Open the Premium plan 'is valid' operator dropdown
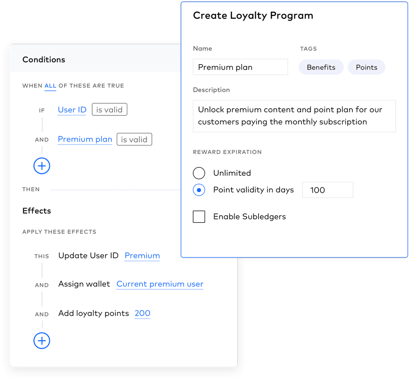This screenshot has height=380, width=410. (134, 139)
